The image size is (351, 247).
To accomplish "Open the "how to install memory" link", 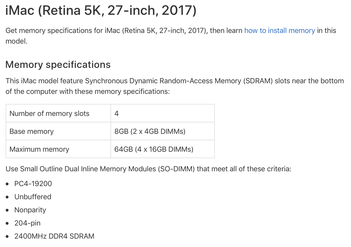I will (280, 30).
